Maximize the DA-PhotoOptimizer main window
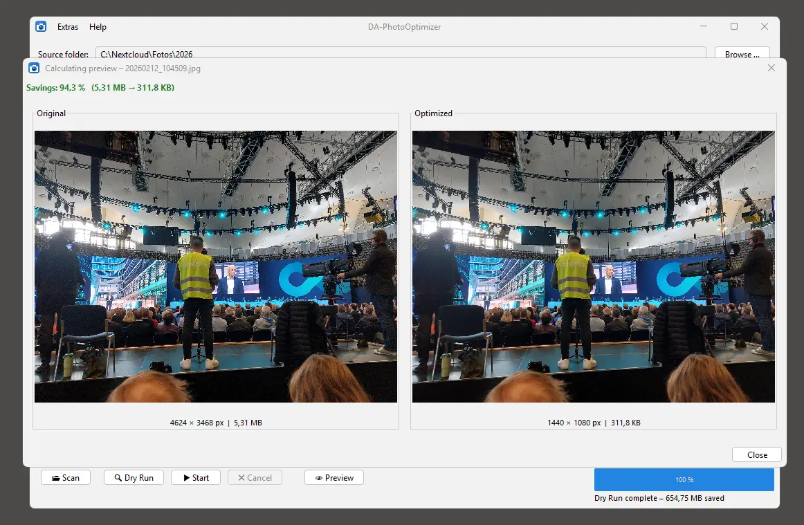 tap(734, 26)
